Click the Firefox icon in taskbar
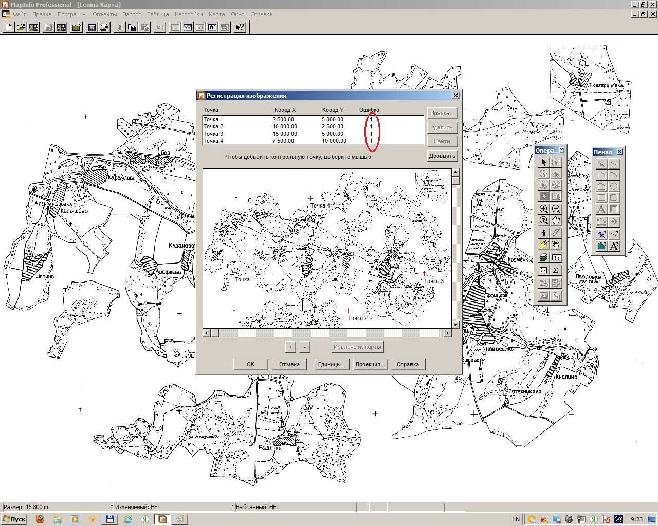Screen dimensions: 658x526 click(40, 519)
